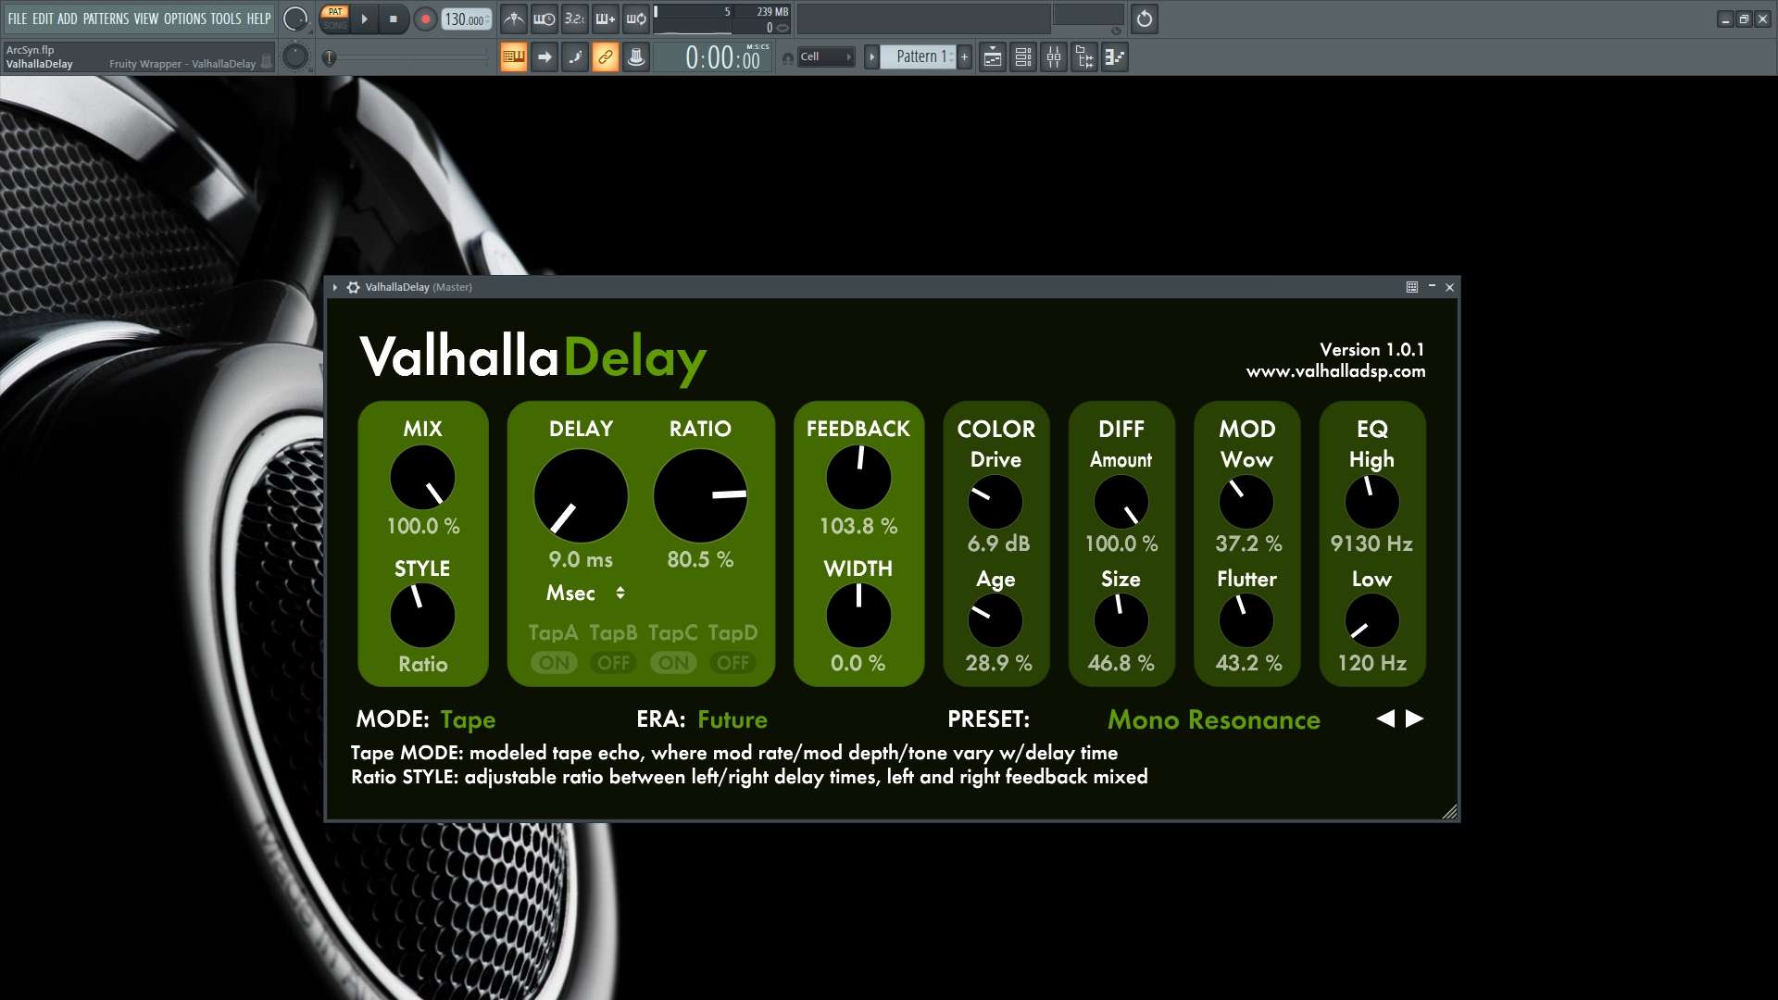Open the Channel rack icon
Screen dimensions: 1778x1000
pyautogui.click(x=1023, y=57)
